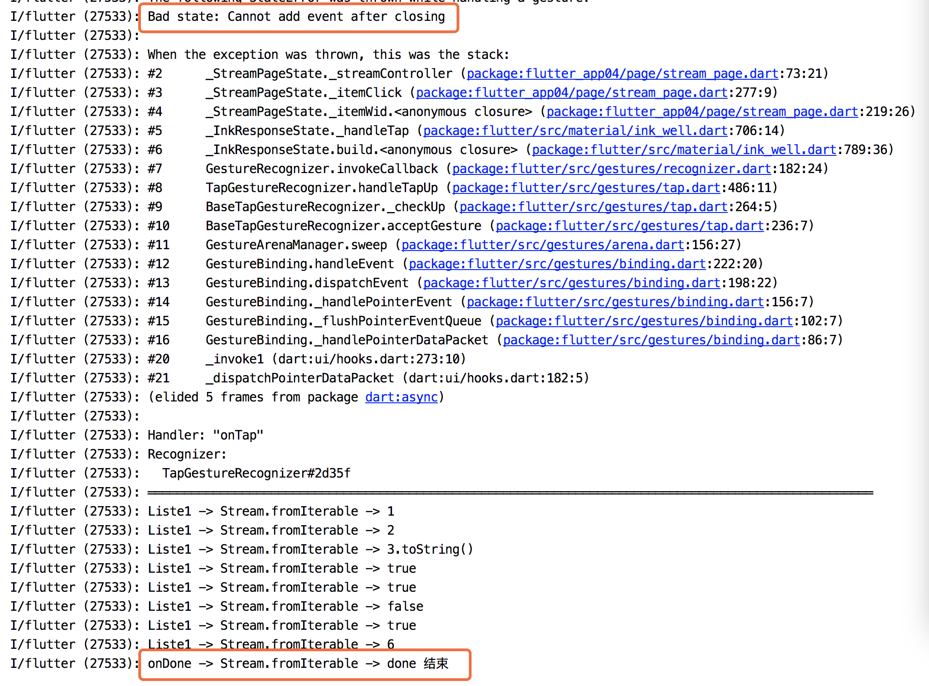Screen dimensions: 929x686
Task: Click binding.dart link at line 222:20
Action: click(x=556, y=264)
